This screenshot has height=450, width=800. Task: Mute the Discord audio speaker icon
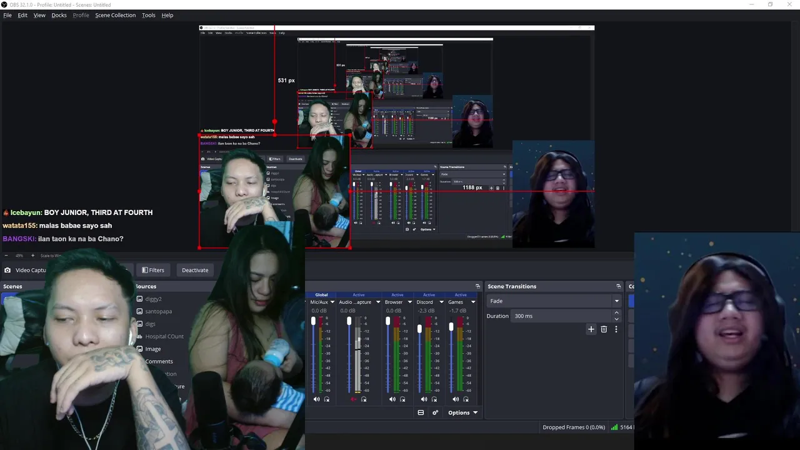[x=424, y=399]
